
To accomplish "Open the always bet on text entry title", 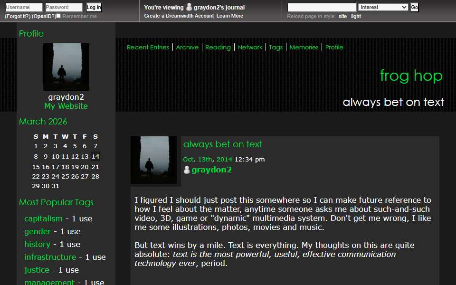I will 222,144.
